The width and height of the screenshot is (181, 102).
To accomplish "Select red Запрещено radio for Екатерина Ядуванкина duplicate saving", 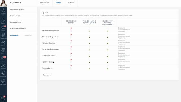I will (71, 47).
